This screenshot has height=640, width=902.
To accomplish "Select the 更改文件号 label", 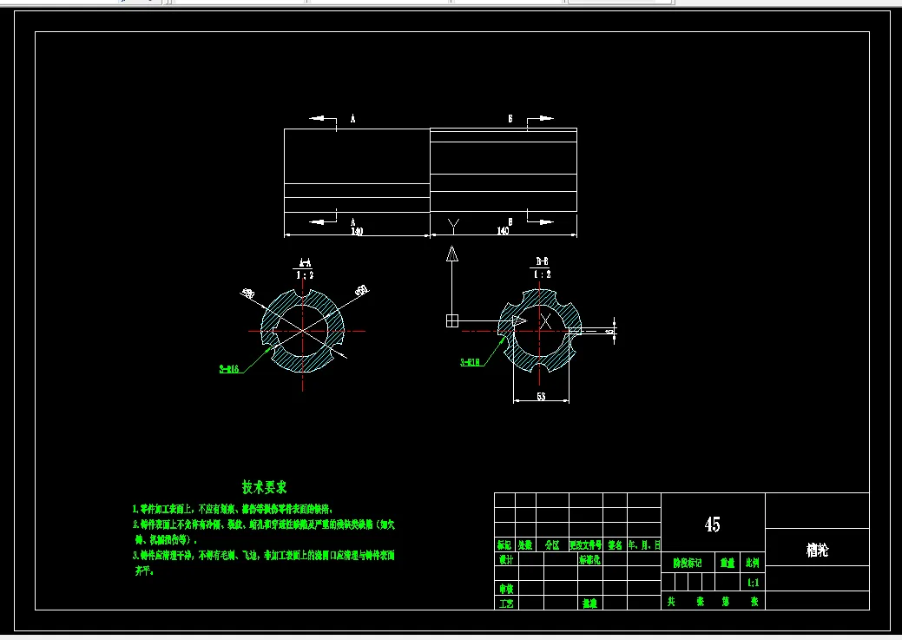I will [x=586, y=544].
